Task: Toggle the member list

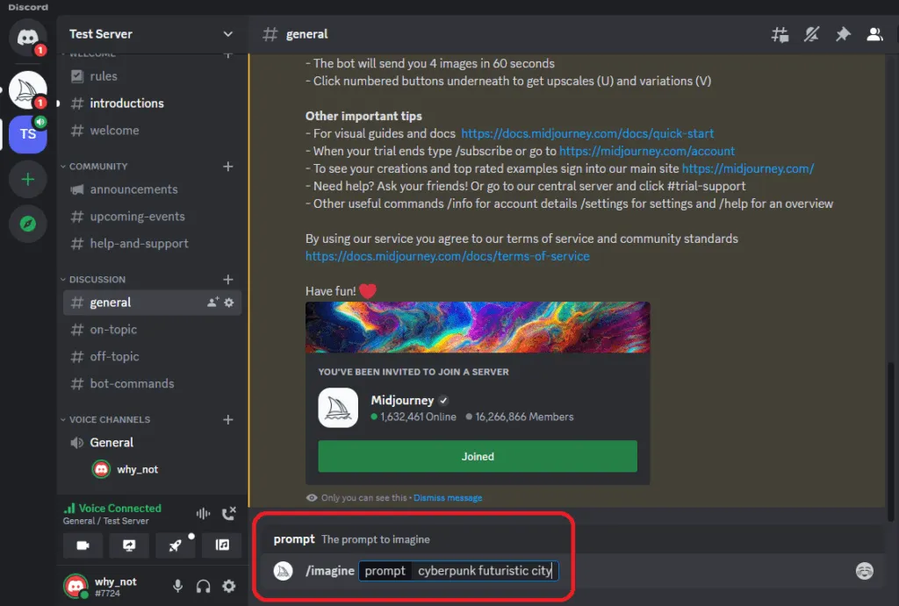Action: pos(874,34)
